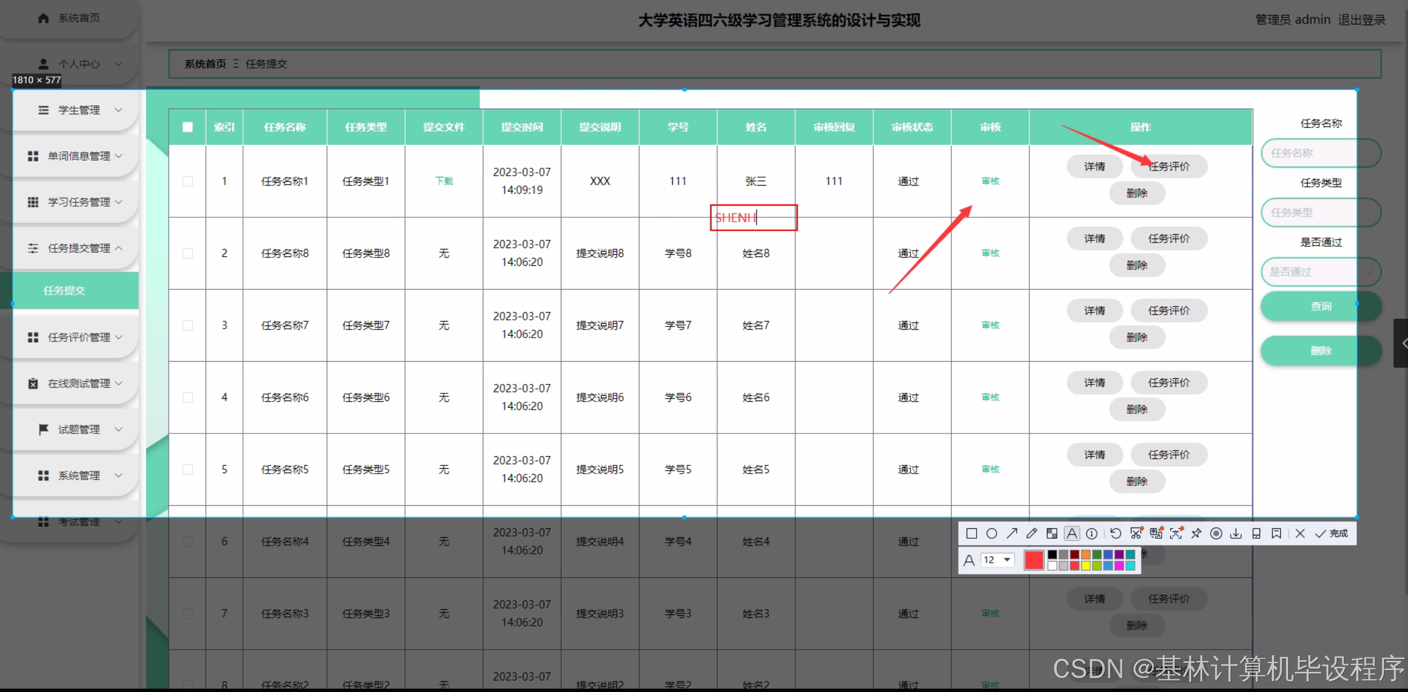
Task: Pick the yellow color swatch
Action: [1086, 566]
